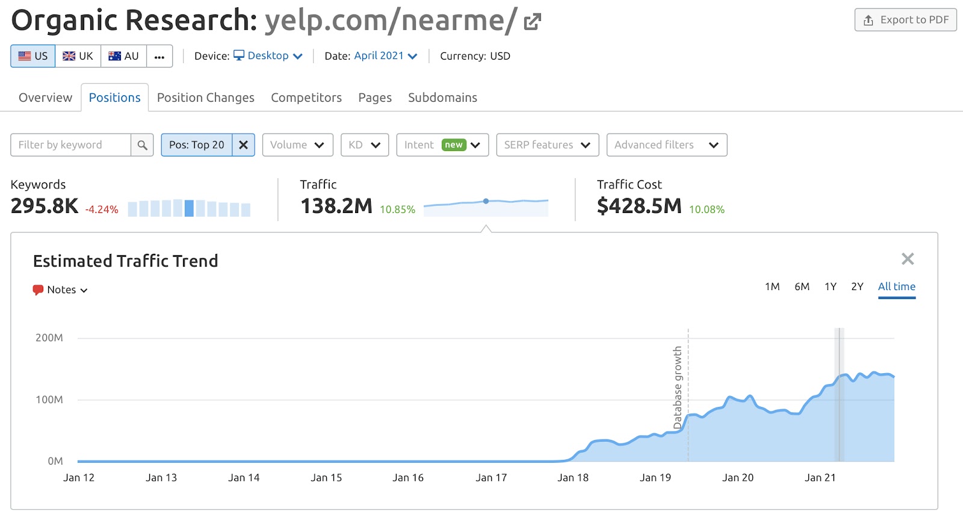Switch to the Competitors tab
This screenshot has width=963, height=514.
point(306,98)
